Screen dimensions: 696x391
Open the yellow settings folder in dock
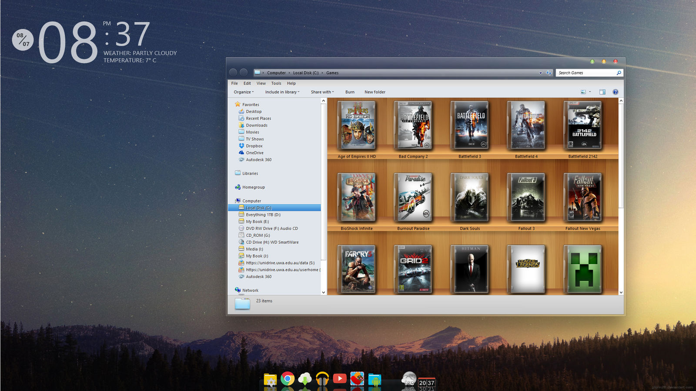coord(270,380)
